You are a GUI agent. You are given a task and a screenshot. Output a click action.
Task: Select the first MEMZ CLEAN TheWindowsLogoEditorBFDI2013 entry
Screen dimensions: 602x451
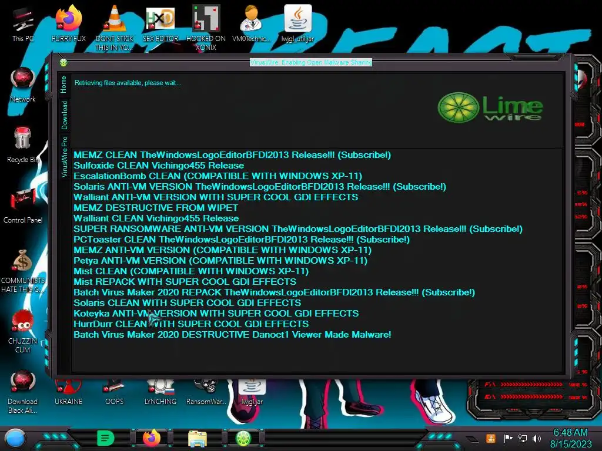232,155
